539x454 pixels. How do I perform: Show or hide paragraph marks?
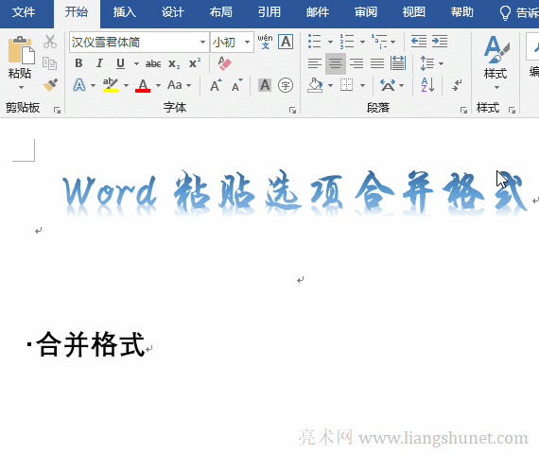457,85
